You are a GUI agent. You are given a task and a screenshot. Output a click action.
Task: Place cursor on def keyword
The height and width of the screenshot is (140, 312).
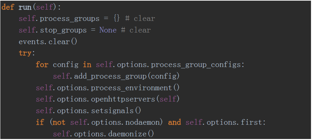8,7
